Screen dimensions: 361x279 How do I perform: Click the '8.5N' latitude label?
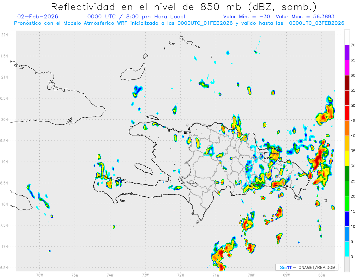(5, 183)
